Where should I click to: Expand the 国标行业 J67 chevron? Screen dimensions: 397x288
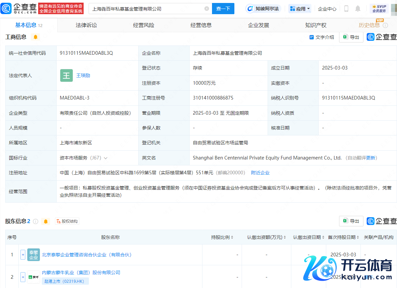[x=106, y=158]
